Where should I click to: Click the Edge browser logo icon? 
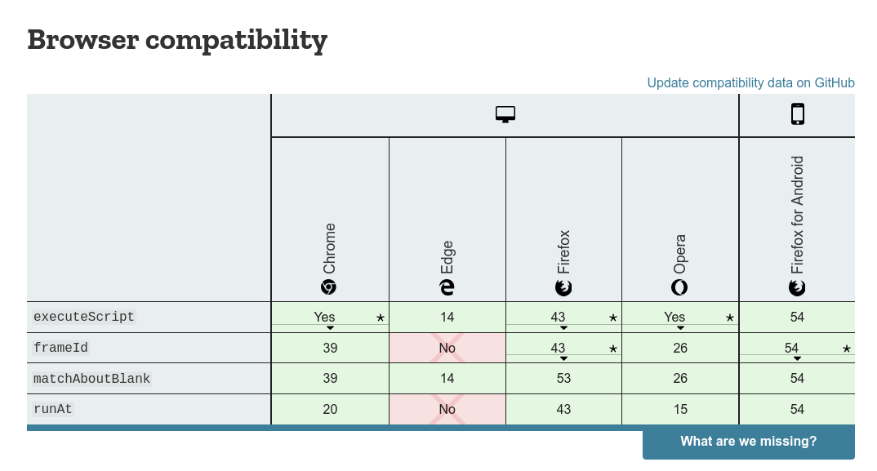coord(447,287)
